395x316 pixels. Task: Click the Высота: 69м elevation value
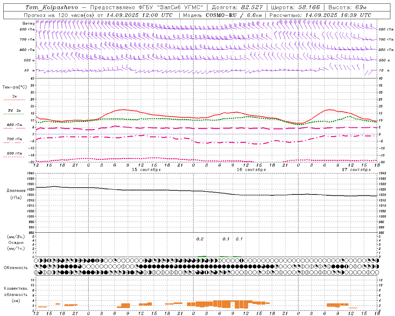(347, 7)
